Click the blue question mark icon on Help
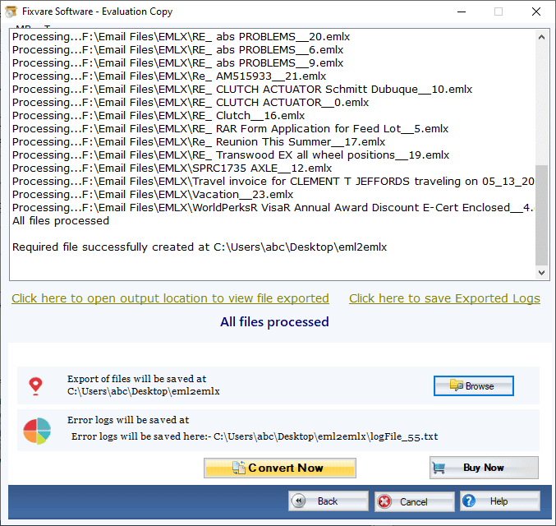Screen dimensions: 556x526 (x=469, y=501)
